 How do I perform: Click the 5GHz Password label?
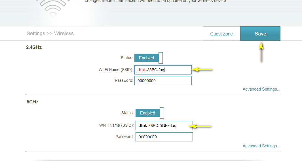tap(124, 137)
